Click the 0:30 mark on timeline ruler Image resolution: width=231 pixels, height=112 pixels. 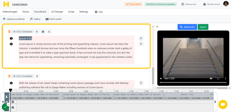tap(56, 91)
